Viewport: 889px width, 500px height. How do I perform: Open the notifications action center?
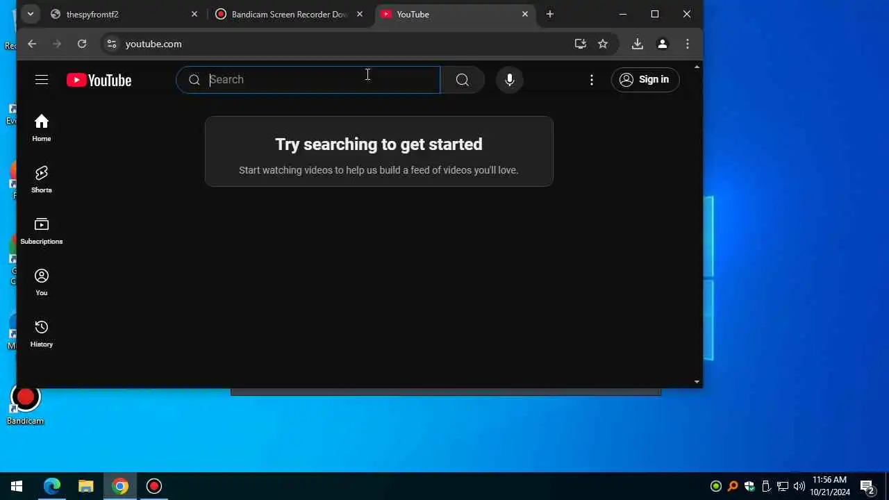[x=867, y=486]
